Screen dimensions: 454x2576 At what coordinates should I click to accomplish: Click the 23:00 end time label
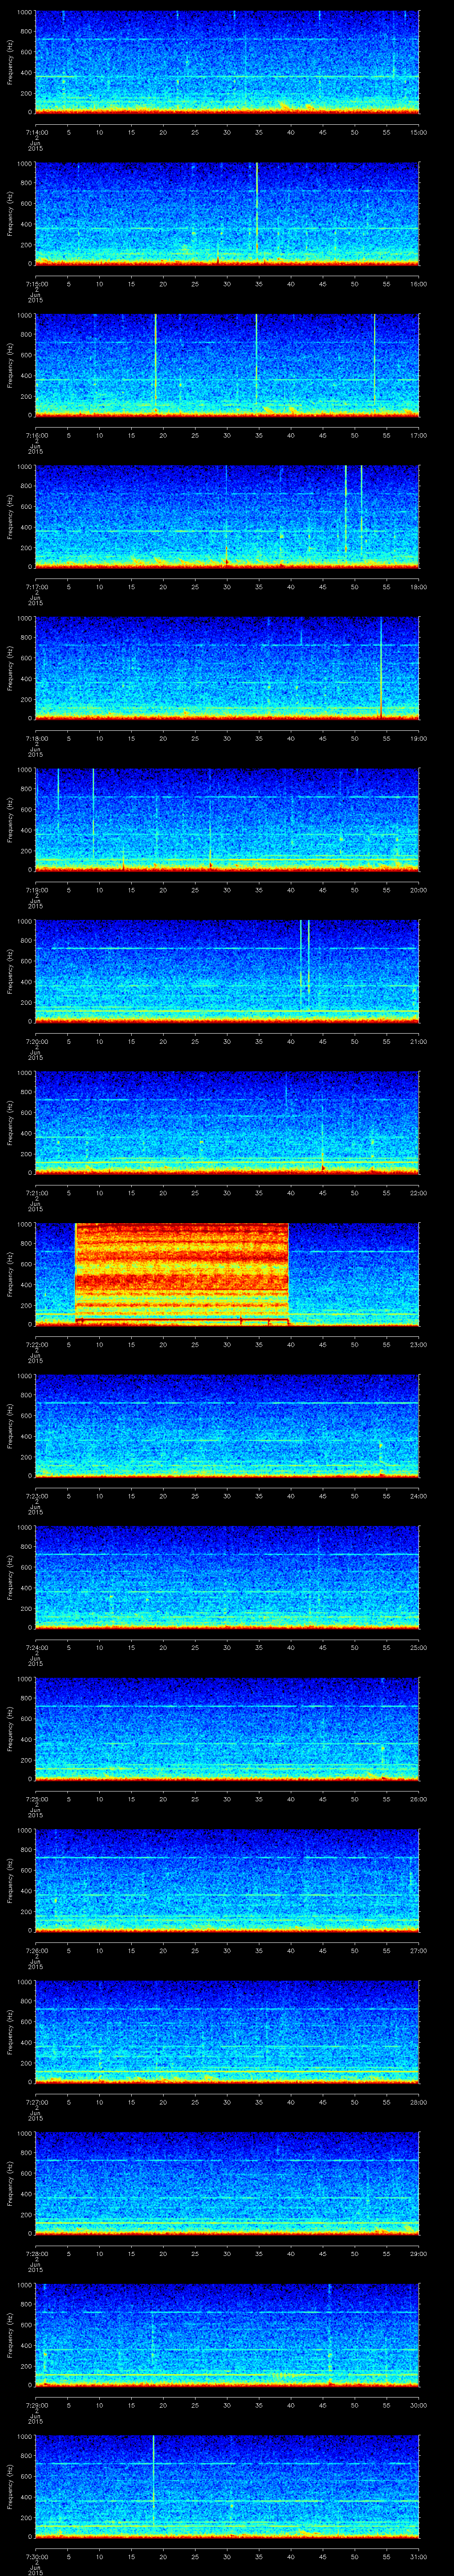point(418,1344)
